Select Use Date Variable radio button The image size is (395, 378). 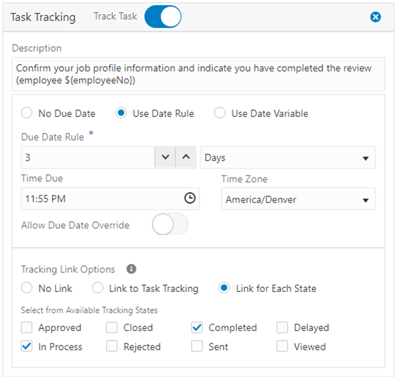tap(219, 113)
